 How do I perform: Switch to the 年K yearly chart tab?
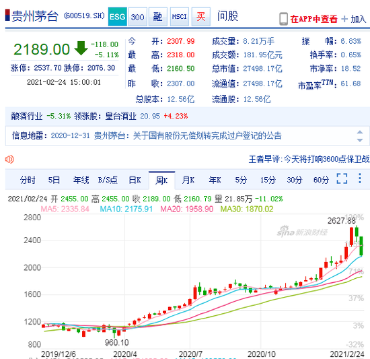pyautogui.click(x=215, y=180)
